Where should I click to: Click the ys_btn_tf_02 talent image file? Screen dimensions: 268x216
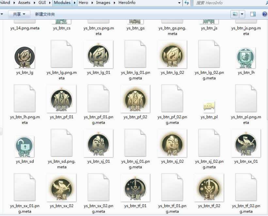209,188
